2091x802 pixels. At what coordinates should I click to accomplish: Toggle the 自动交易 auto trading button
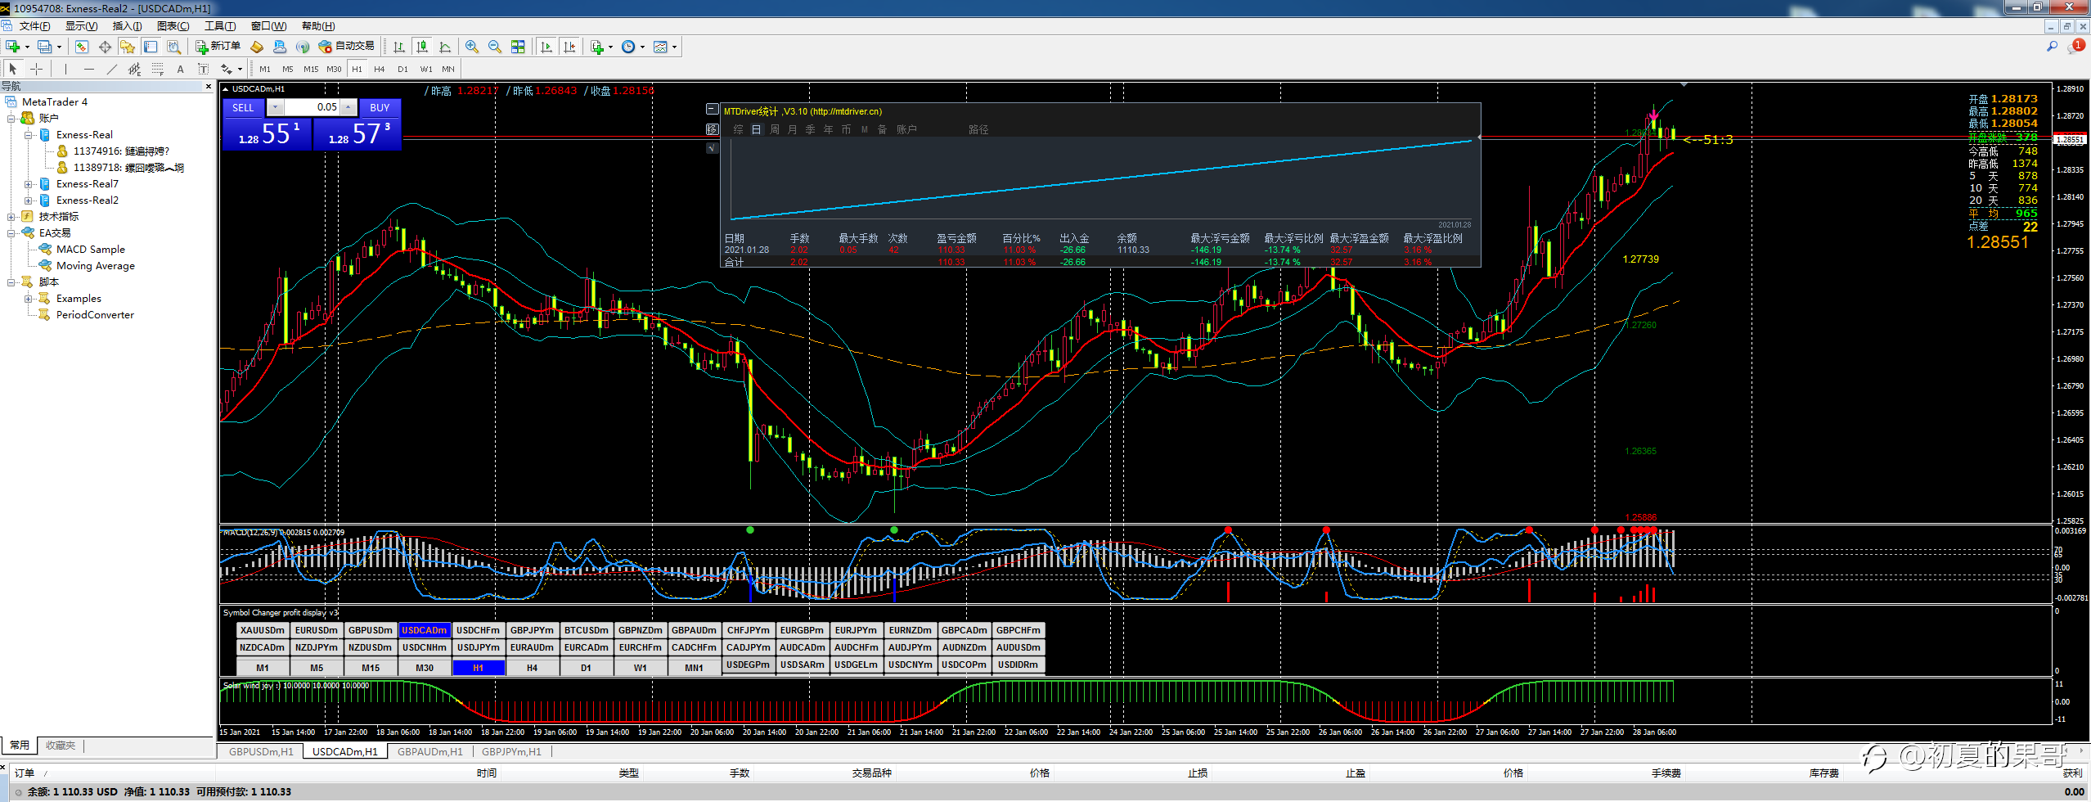pos(347,47)
